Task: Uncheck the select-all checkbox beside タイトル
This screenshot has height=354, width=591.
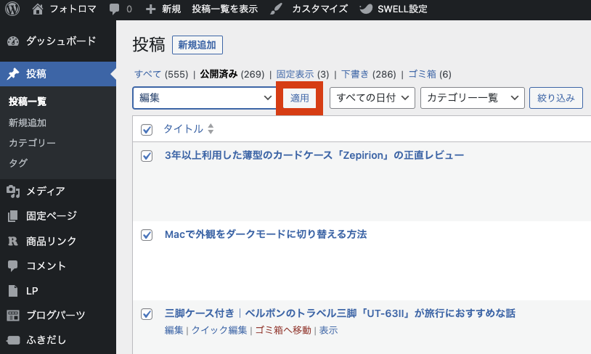Action: click(147, 130)
